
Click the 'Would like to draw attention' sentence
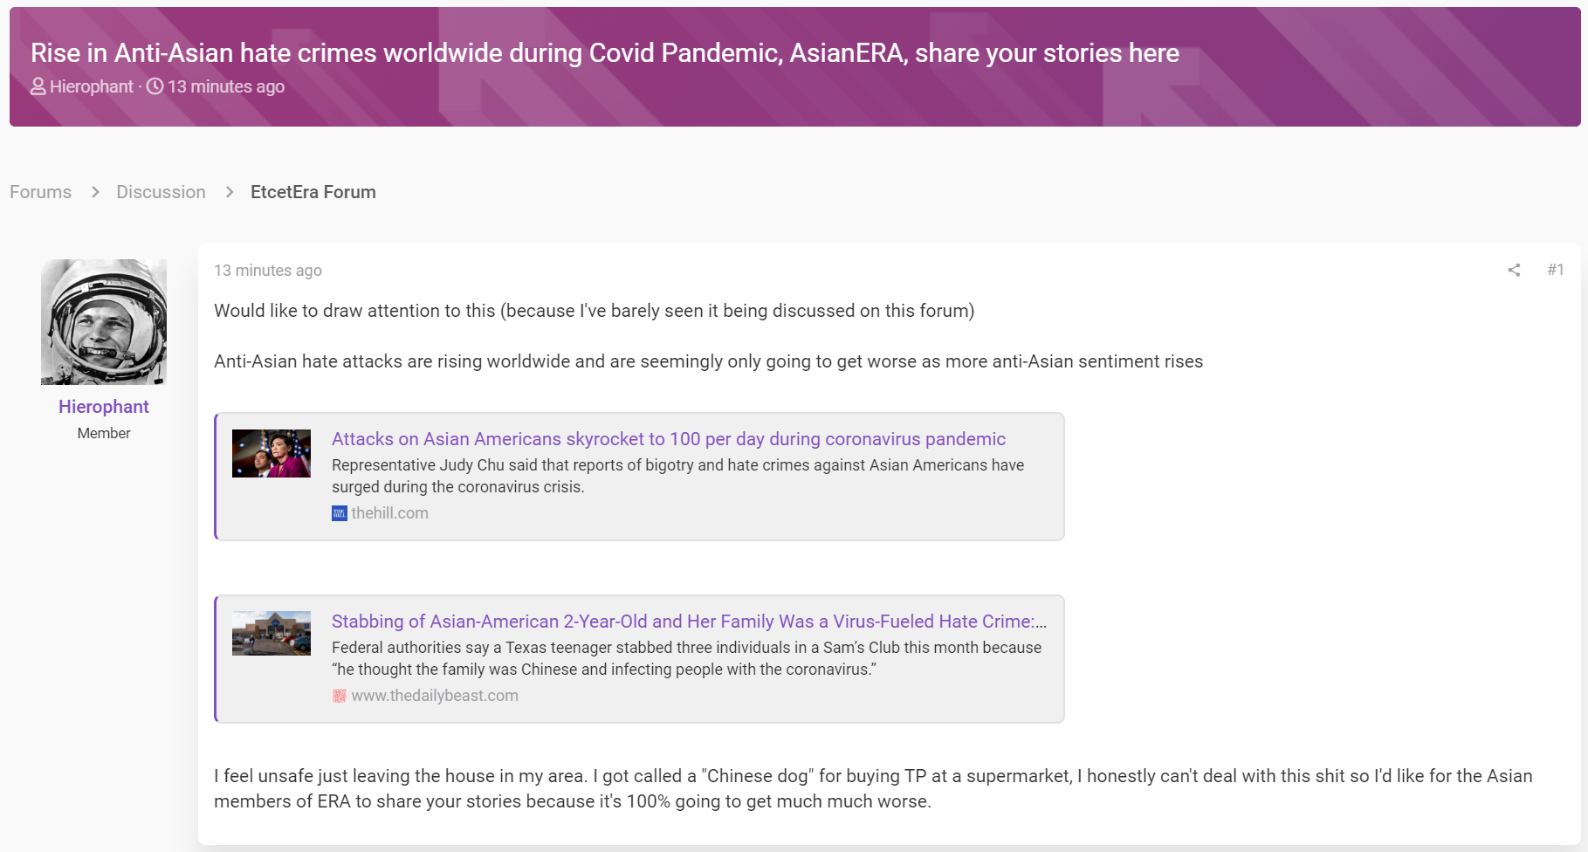[x=595, y=311]
